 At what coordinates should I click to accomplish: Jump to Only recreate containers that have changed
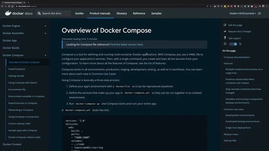243,91
